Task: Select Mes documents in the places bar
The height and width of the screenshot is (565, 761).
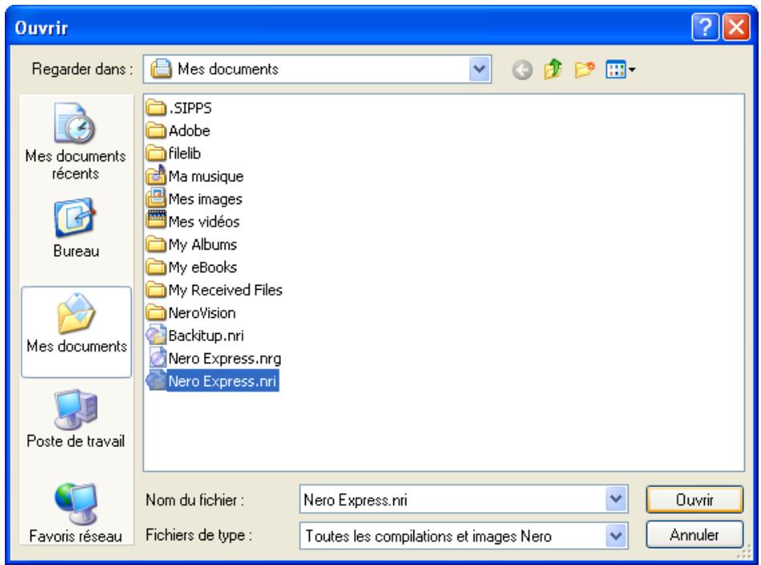Action: coord(76,332)
